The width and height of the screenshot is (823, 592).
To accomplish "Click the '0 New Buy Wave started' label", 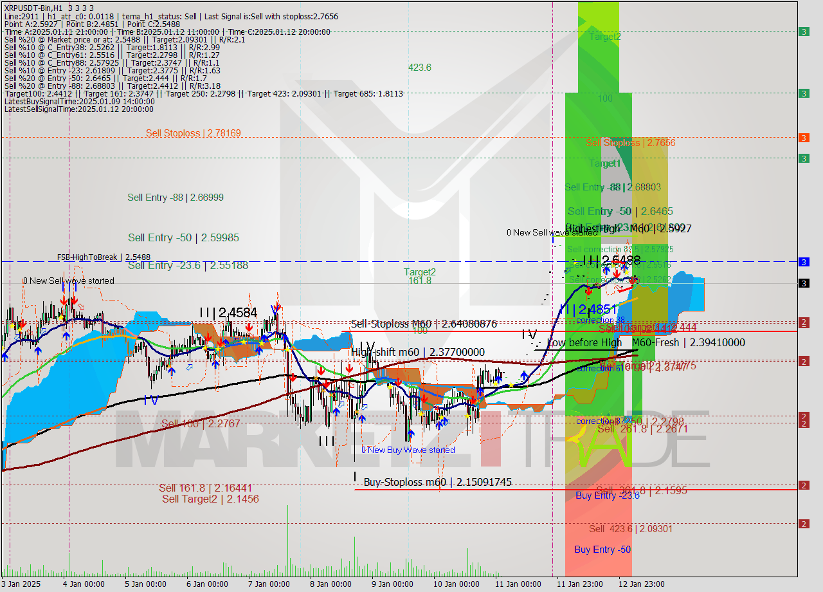I will point(408,450).
